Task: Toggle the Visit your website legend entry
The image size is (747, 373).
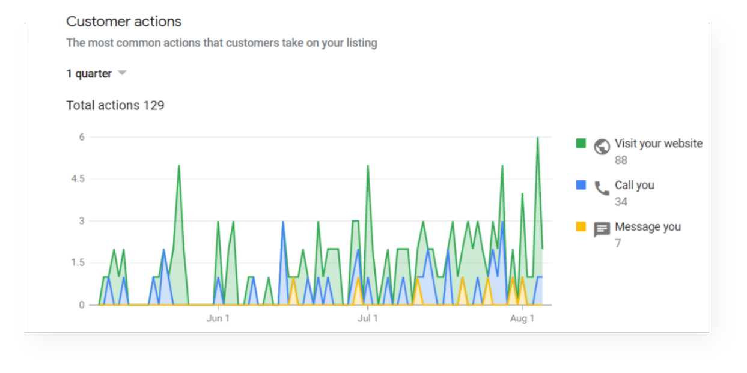Action: (x=658, y=144)
